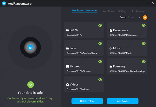Click path 'C:\Users\86176\Videos'
156x107 pixels.
pyautogui.click(x=78, y=89)
